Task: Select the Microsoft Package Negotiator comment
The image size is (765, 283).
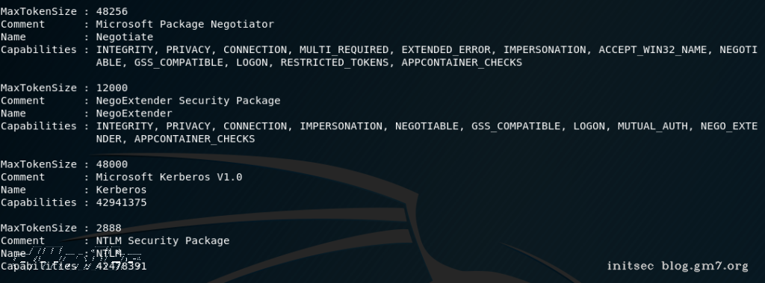Action: [x=185, y=25]
